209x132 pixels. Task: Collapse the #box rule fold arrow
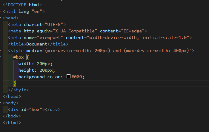[x=1, y=57]
